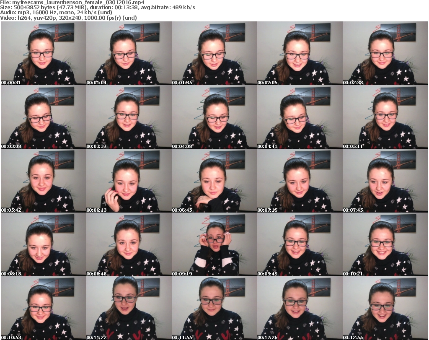429x340 pixels.
Task: Select the thumbnail timestamped 00:00:31
Action: tap(44, 53)
